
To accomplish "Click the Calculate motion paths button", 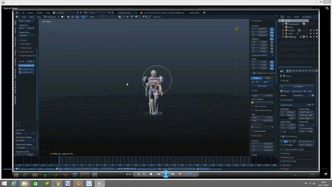I will pyautogui.click(x=26, y=36).
